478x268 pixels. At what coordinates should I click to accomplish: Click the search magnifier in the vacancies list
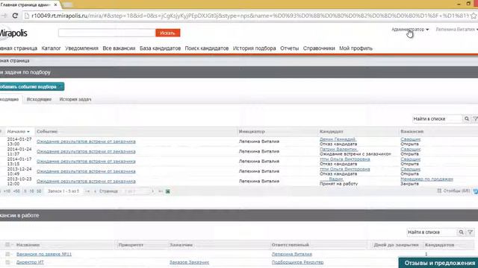pyautogui.click(x=462, y=232)
